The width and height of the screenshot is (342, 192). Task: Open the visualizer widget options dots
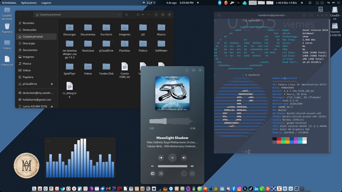(49, 141)
